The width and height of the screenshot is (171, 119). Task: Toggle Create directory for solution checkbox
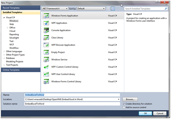click(124, 104)
